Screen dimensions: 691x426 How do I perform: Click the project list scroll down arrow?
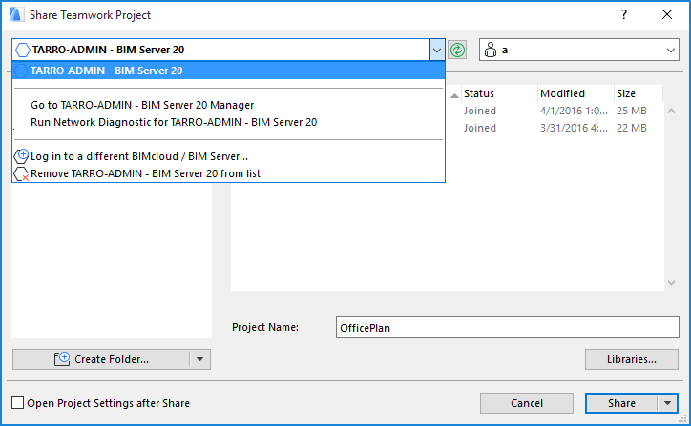672,283
